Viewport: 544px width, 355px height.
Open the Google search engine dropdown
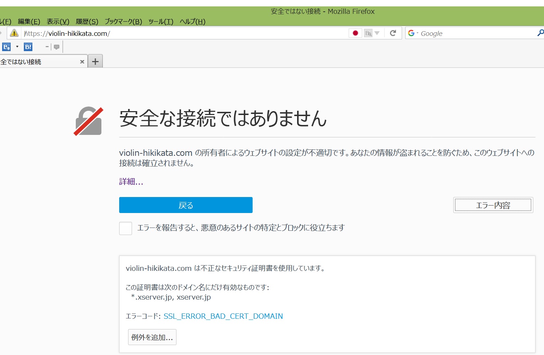413,33
